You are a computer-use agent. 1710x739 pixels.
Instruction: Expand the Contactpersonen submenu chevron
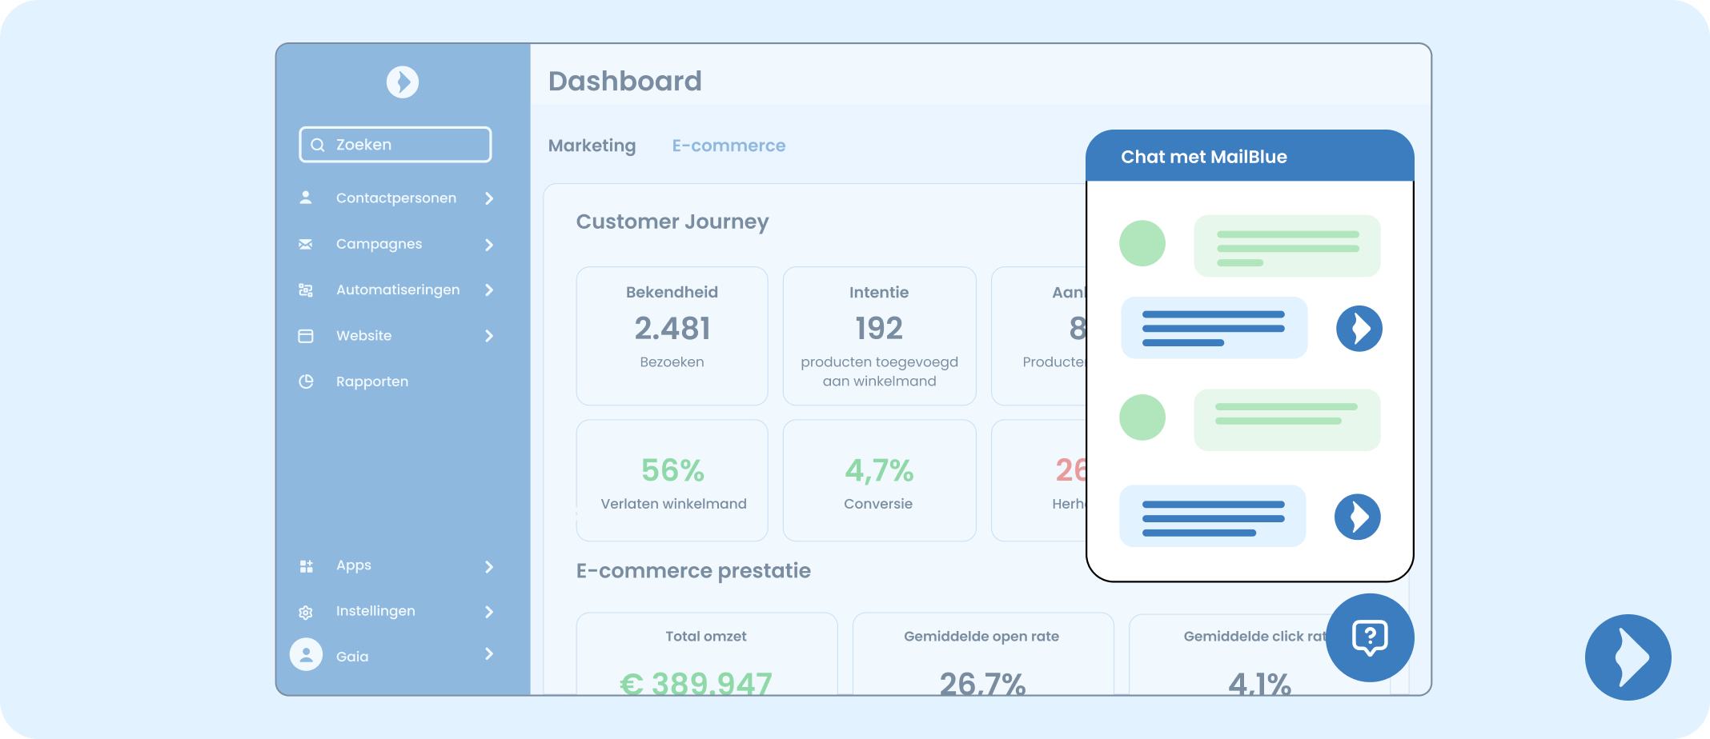489,198
